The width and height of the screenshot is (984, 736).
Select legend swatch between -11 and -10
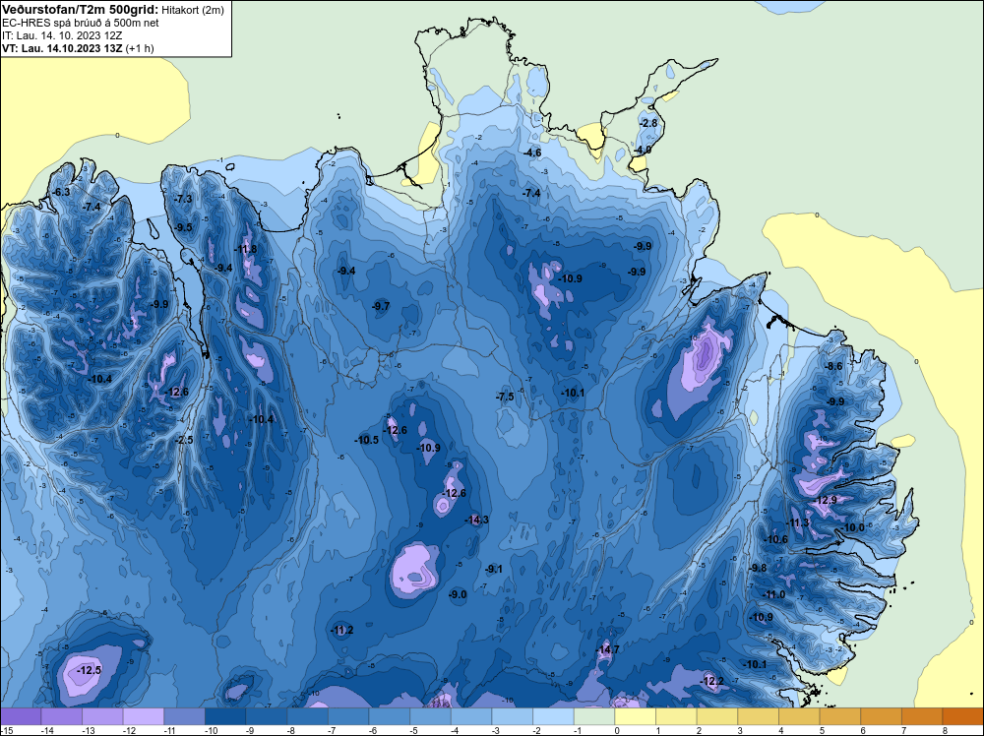[x=185, y=716]
